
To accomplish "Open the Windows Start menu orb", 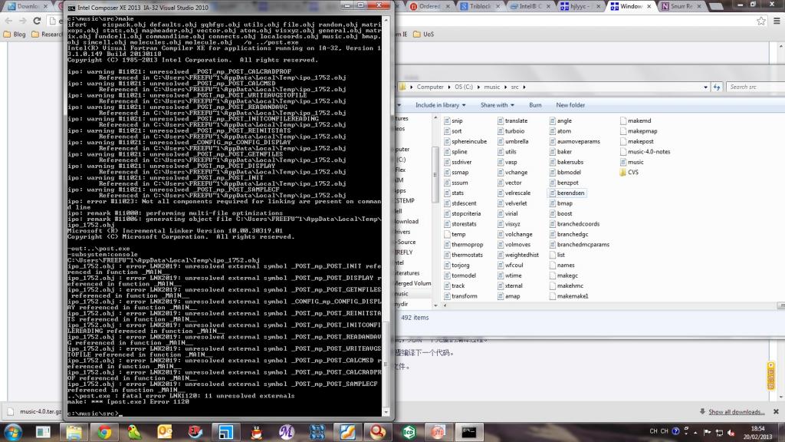I will [13, 432].
